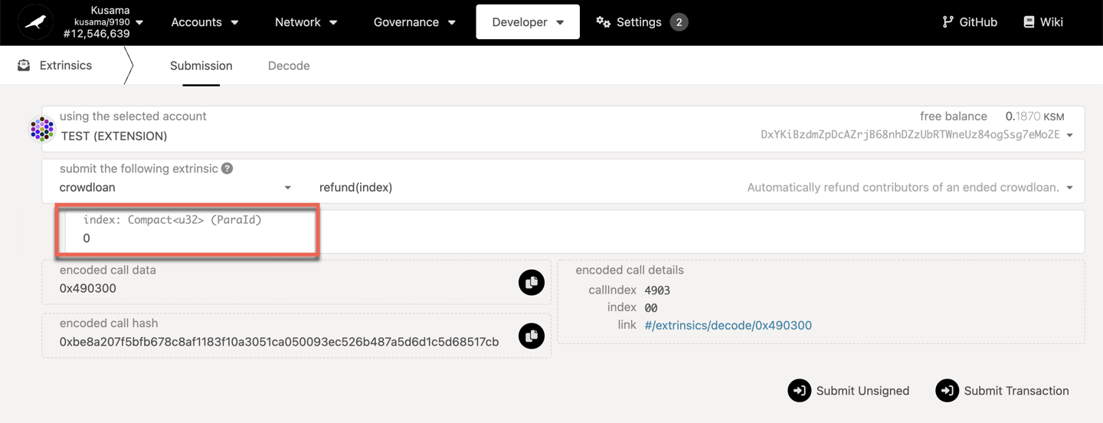
Task: Copy the encoded call data
Action: pos(531,282)
